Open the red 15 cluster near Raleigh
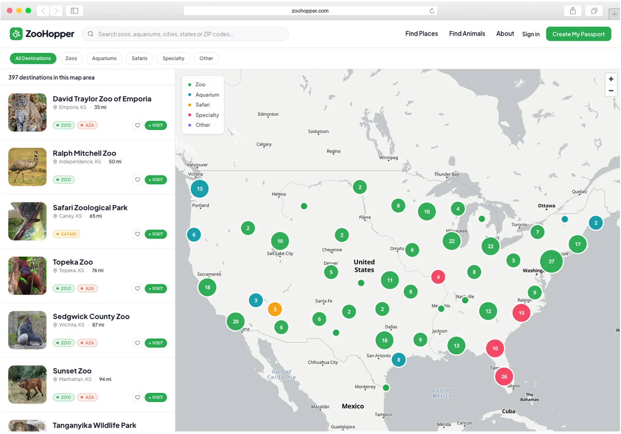Image resolution: width=621 pixels, height=434 pixels. (522, 313)
